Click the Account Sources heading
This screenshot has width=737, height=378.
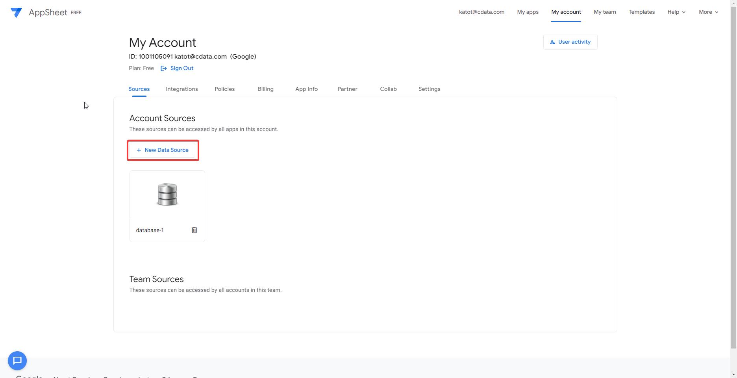(x=162, y=118)
